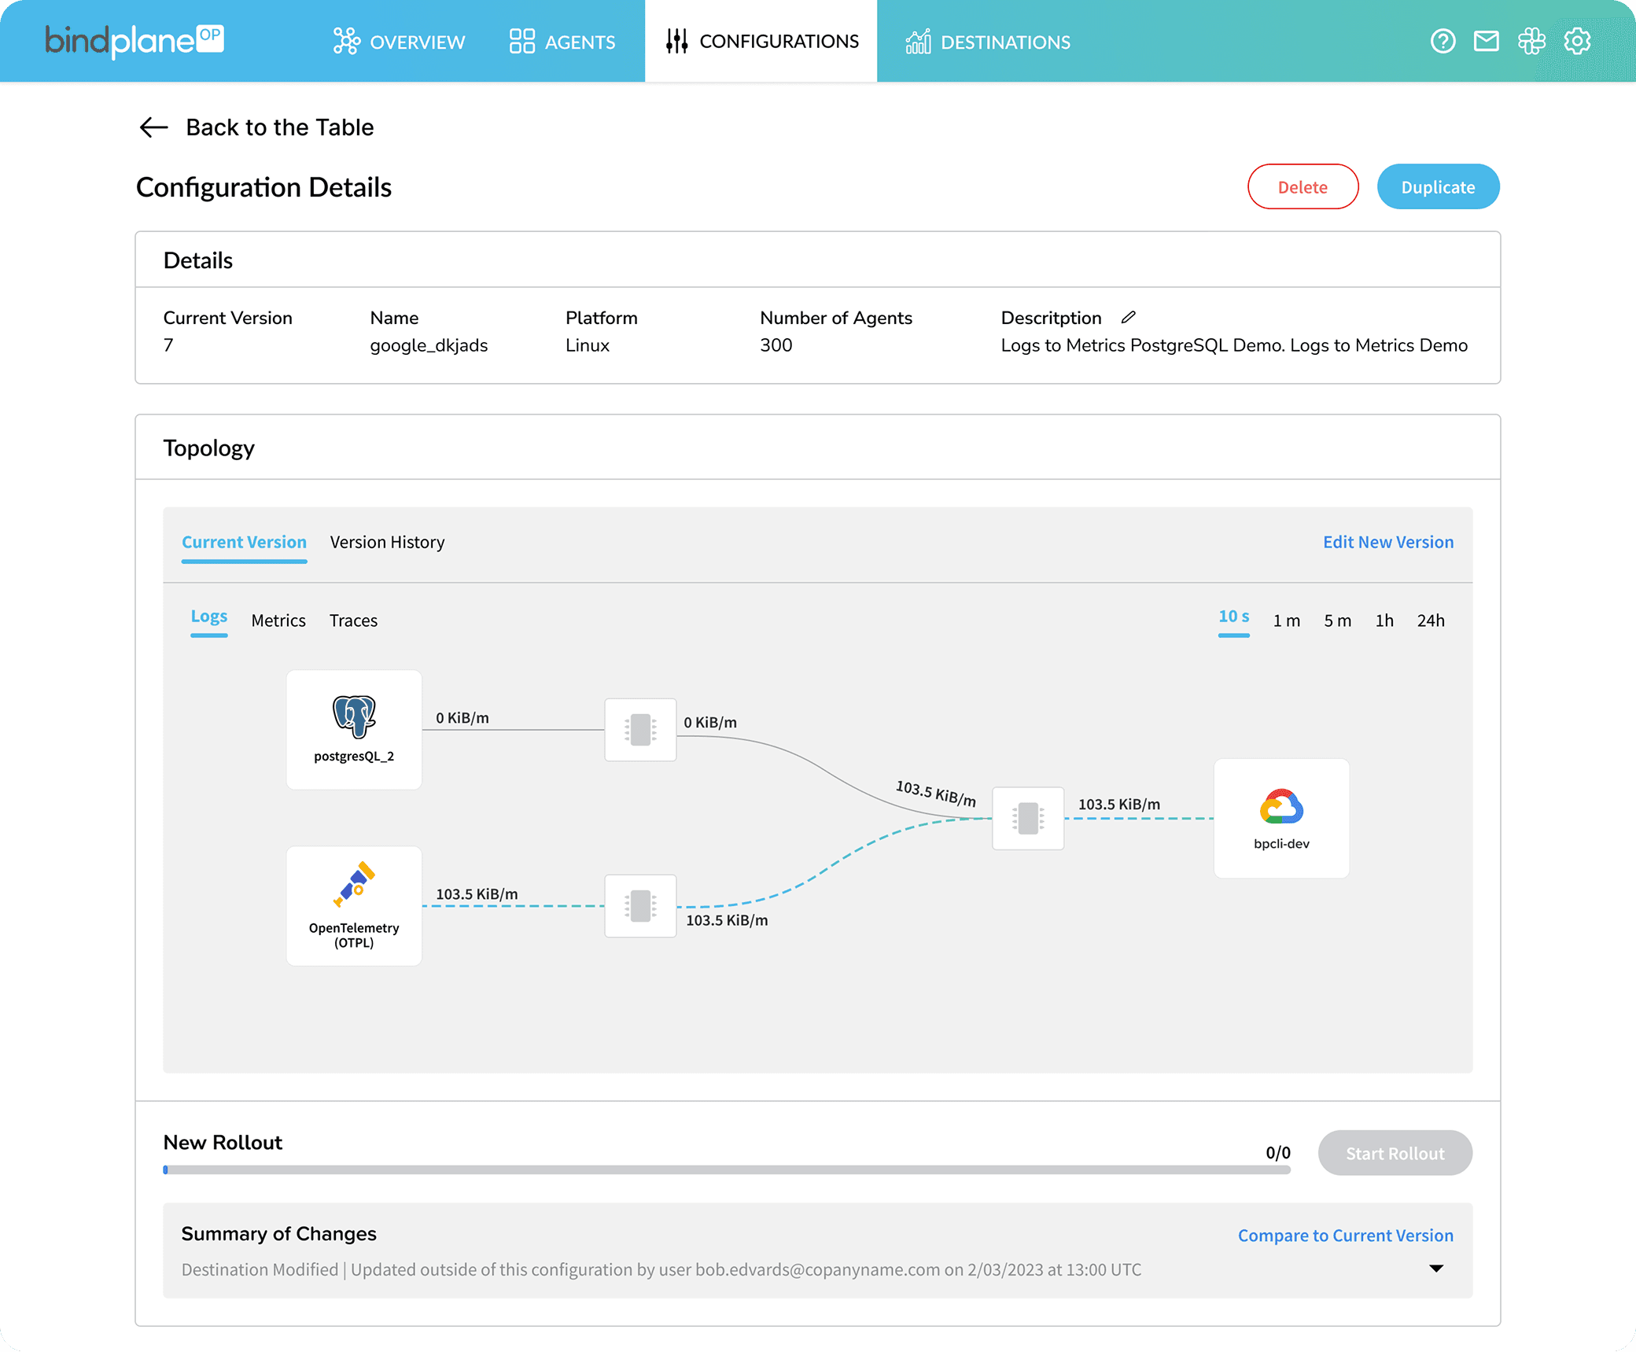1636x1352 pixels.
Task: Click the Destination Modified summary text
Action: [661, 1269]
